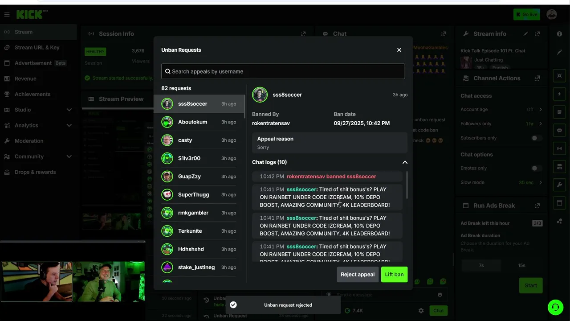
Task: Click the broadcast signal icon in the right strip
Action: pyautogui.click(x=560, y=148)
